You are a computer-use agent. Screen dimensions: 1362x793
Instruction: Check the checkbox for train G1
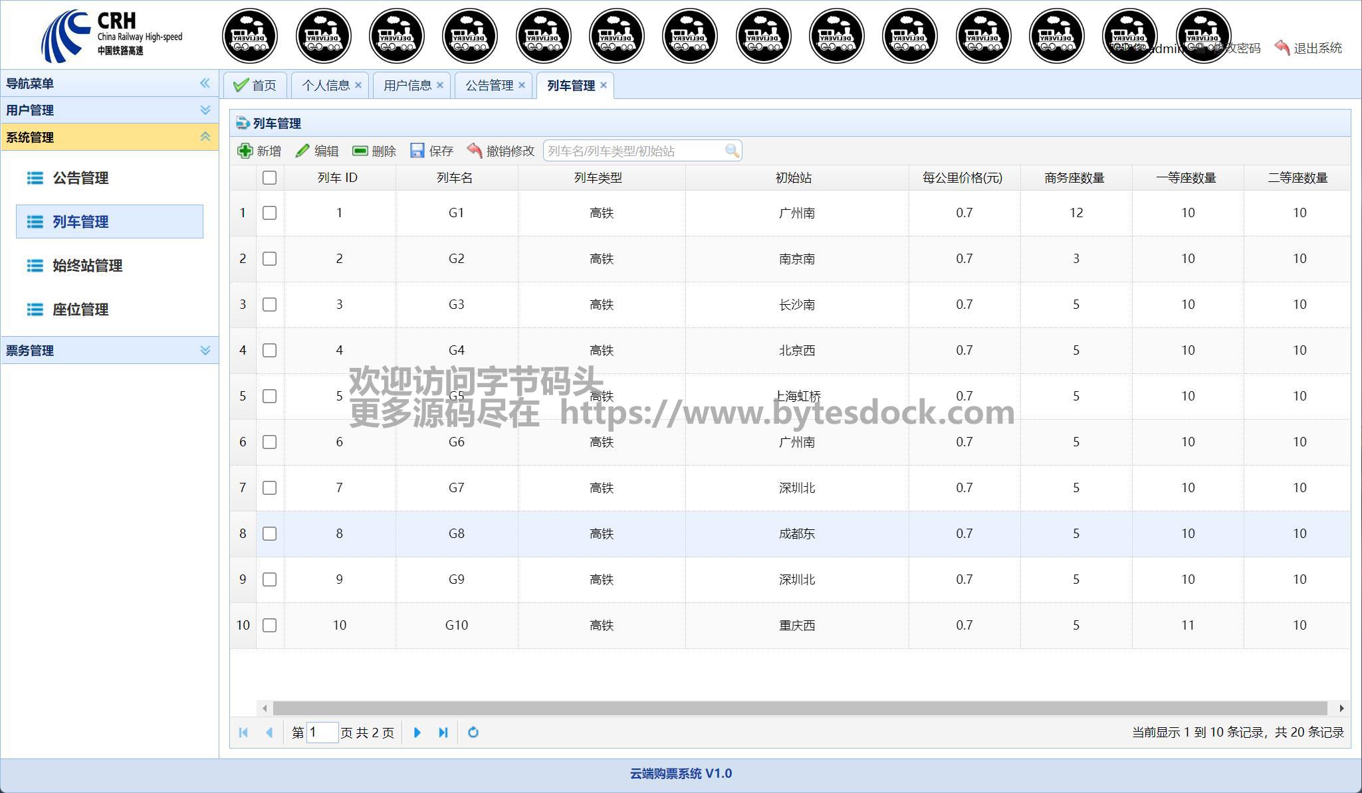(269, 213)
